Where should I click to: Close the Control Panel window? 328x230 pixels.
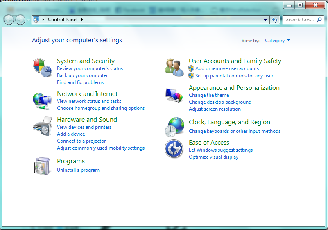(x=316, y=5)
